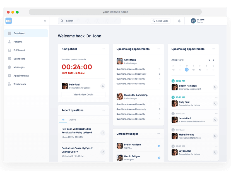This screenshot has width=231, height=171.
Task: Call Polly Paul in Next patient card
Action: click(x=103, y=86)
